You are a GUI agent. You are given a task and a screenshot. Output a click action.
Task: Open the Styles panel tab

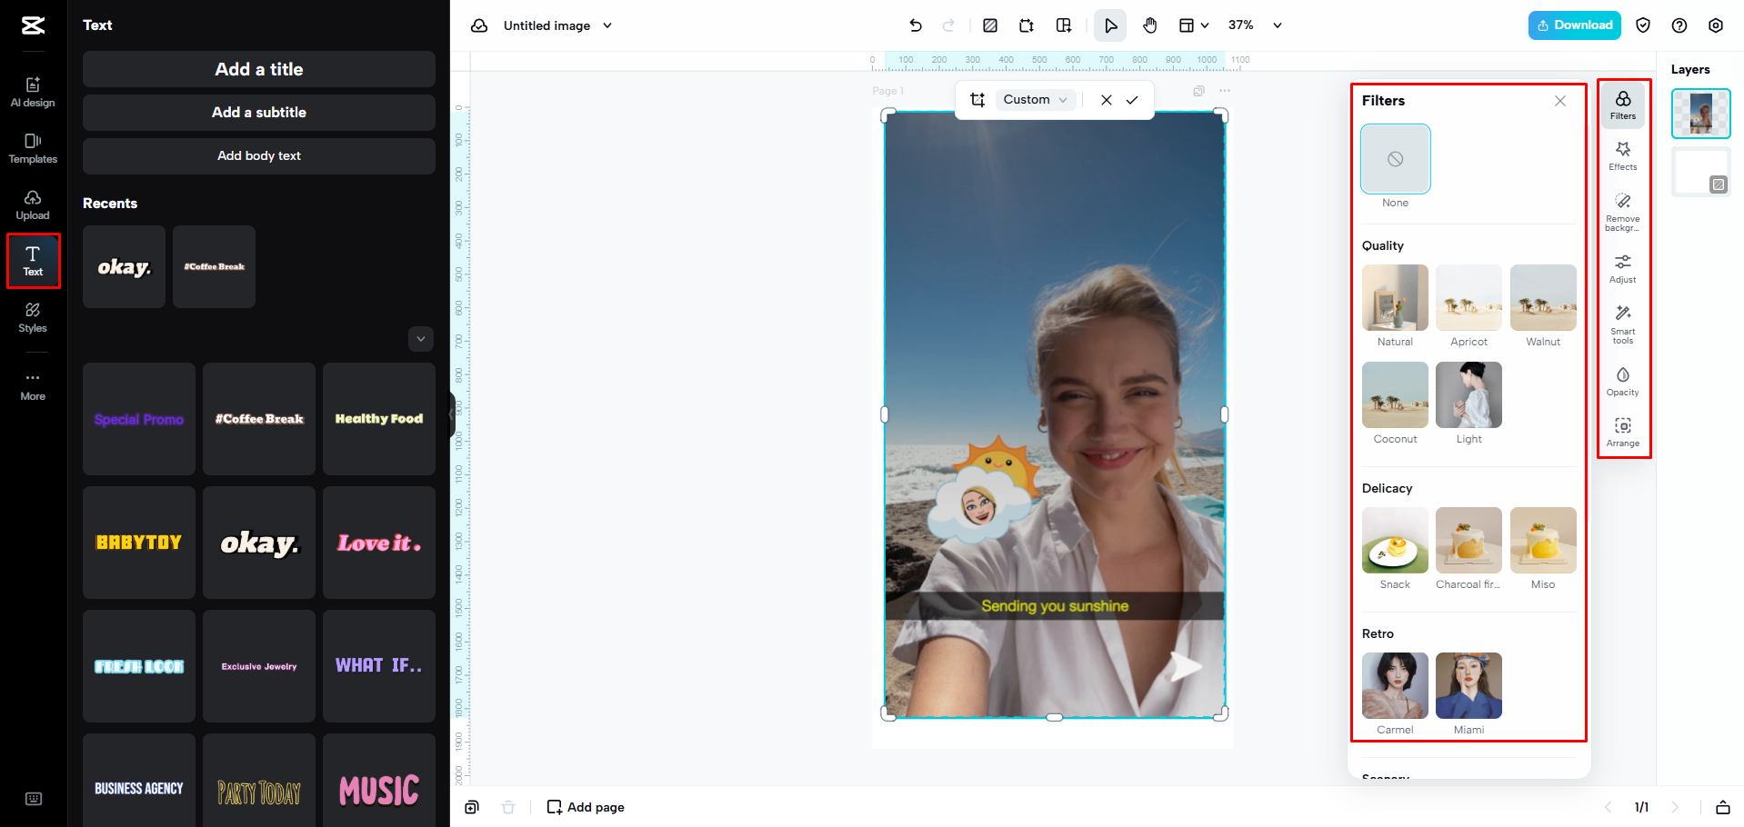33,318
